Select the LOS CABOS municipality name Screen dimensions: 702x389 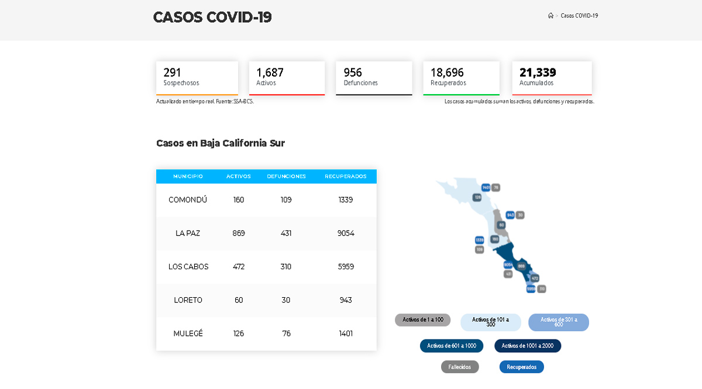(x=188, y=267)
